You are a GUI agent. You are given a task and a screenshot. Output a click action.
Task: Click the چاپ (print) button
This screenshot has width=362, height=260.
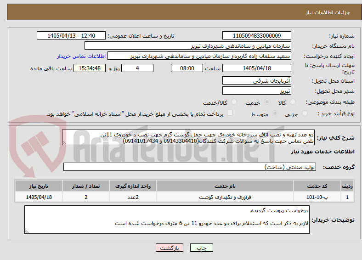[201, 248]
